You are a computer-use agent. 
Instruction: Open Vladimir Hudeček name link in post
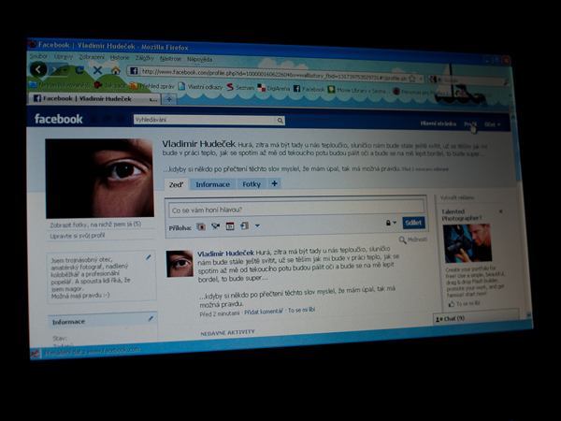tap(225, 254)
